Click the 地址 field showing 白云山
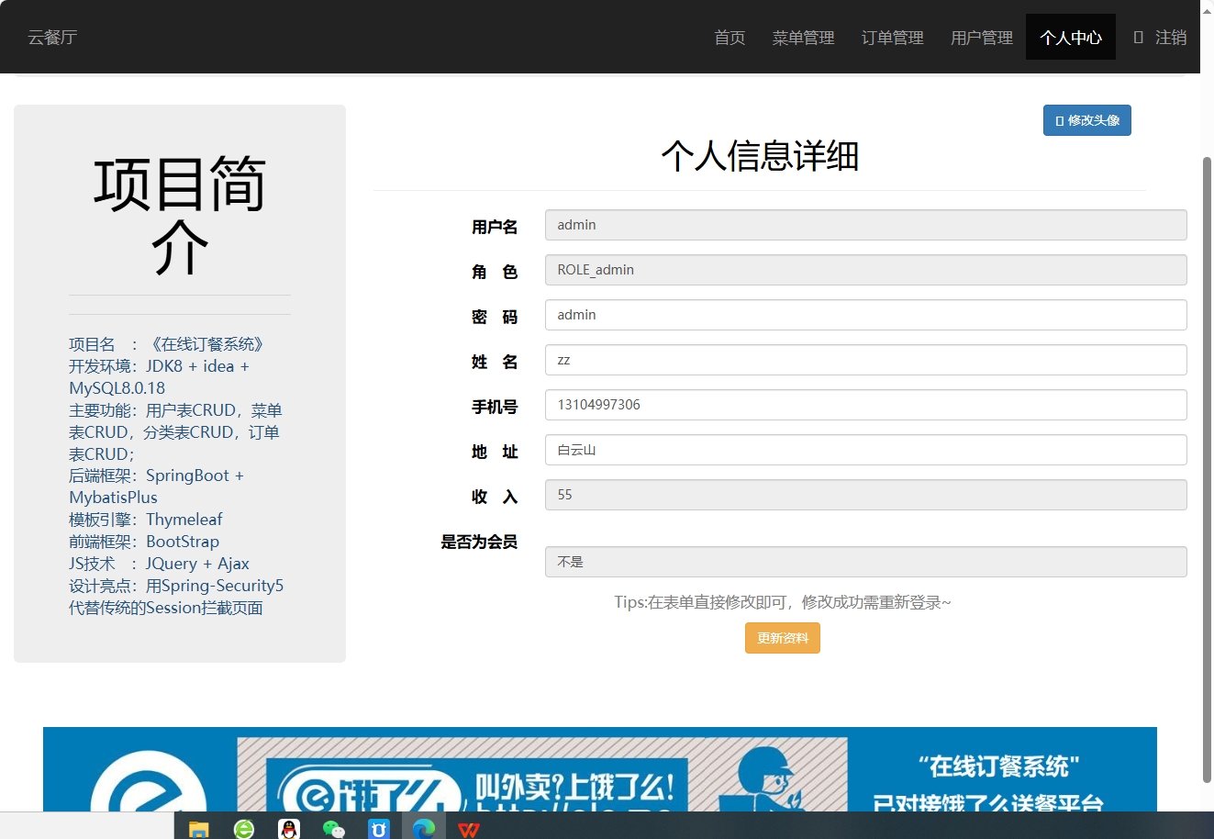1214x839 pixels. pyautogui.click(x=865, y=450)
